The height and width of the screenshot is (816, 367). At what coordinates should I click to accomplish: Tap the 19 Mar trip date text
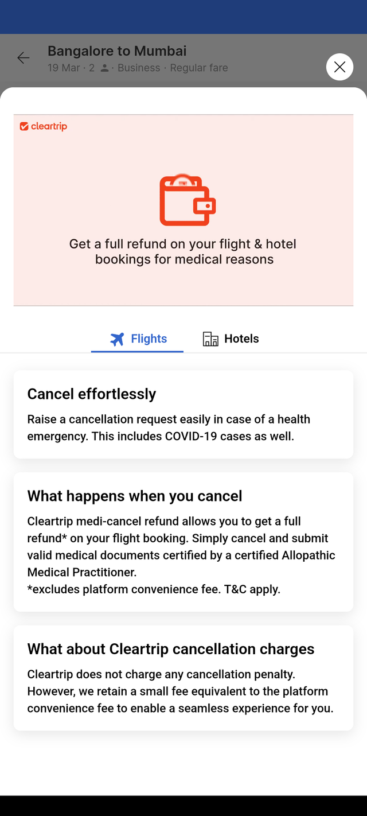click(64, 68)
